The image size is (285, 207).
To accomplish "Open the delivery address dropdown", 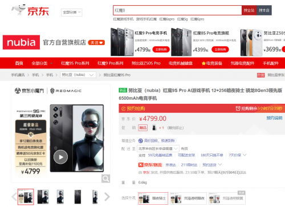I will 158,148.
